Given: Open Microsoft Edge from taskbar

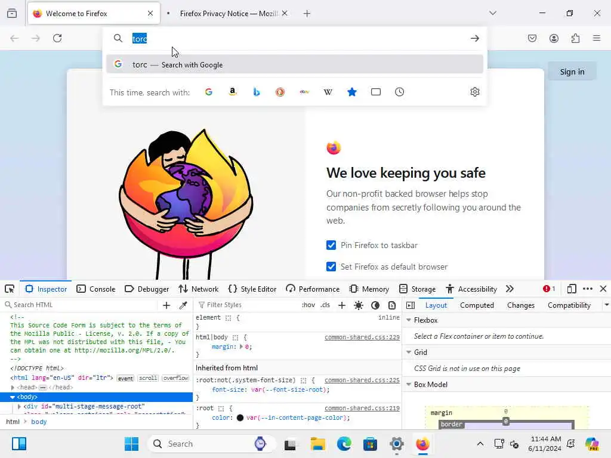Looking at the screenshot, I should tap(344, 444).
